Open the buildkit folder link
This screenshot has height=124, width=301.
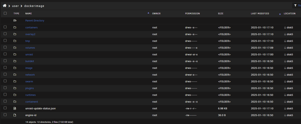pyautogui.click(x=29, y=61)
